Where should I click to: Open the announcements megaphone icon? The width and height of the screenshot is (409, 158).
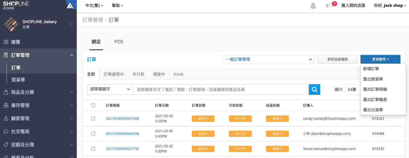point(329,6)
